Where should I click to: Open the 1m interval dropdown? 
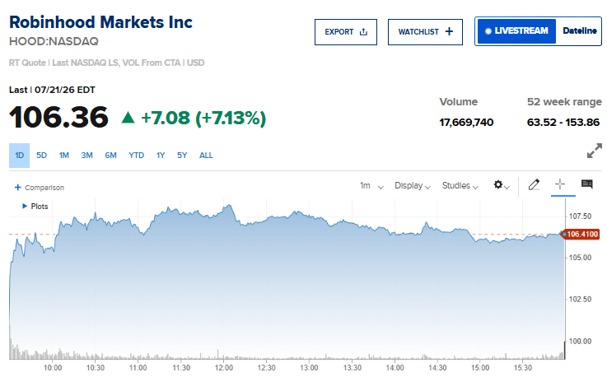tap(371, 186)
